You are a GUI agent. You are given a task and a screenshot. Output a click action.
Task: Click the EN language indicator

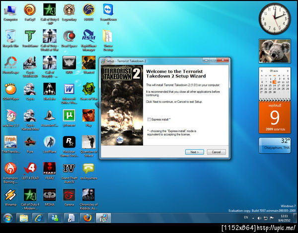coord(246,218)
